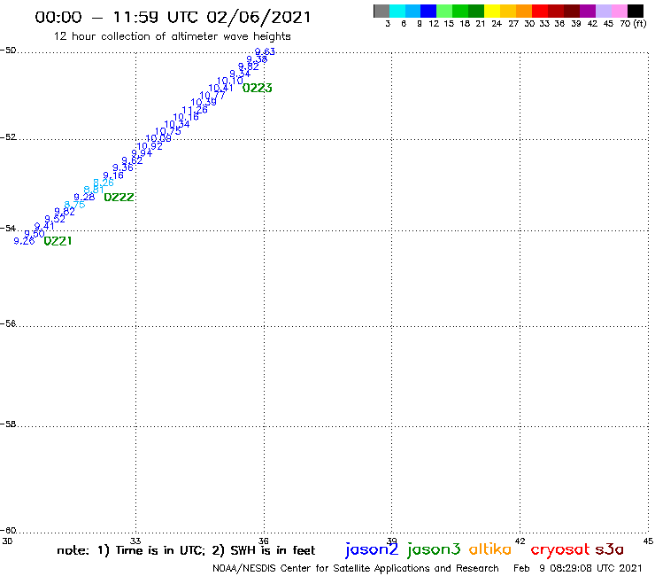Select the bright red color scale swatch

tap(540, 12)
